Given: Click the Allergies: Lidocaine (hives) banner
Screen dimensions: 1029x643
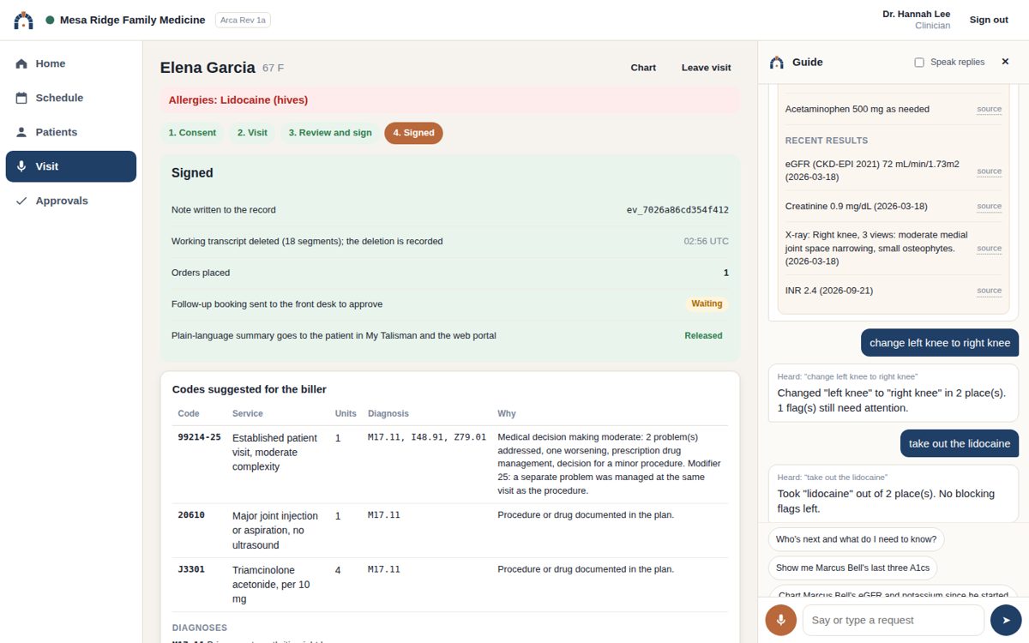Looking at the screenshot, I should pyautogui.click(x=449, y=99).
